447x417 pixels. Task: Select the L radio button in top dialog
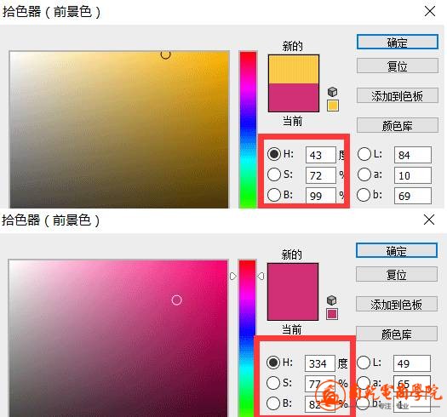point(364,154)
